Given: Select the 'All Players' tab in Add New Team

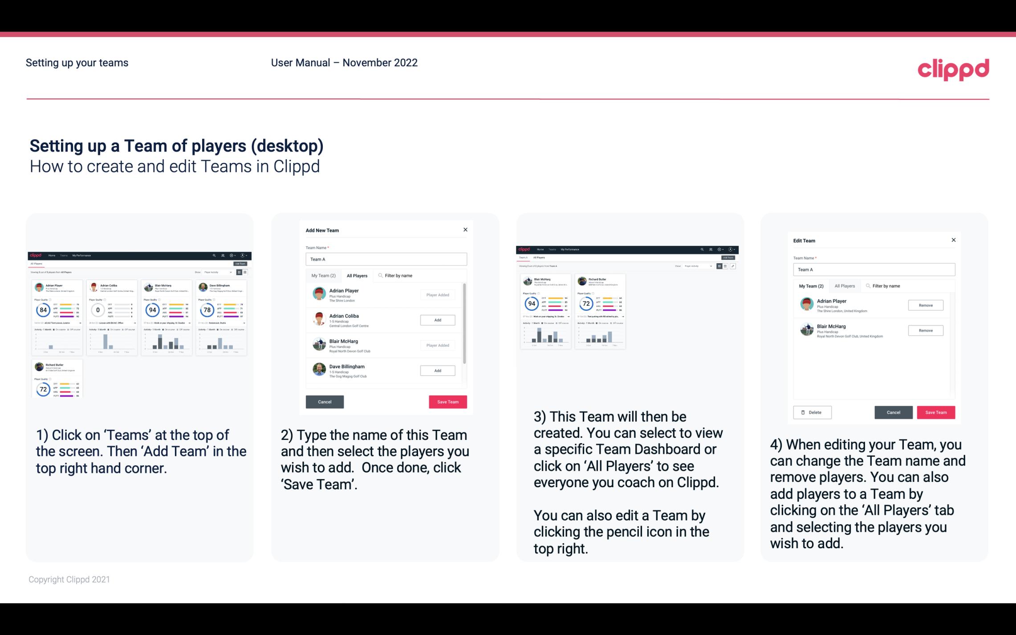Looking at the screenshot, I should (x=357, y=275).
